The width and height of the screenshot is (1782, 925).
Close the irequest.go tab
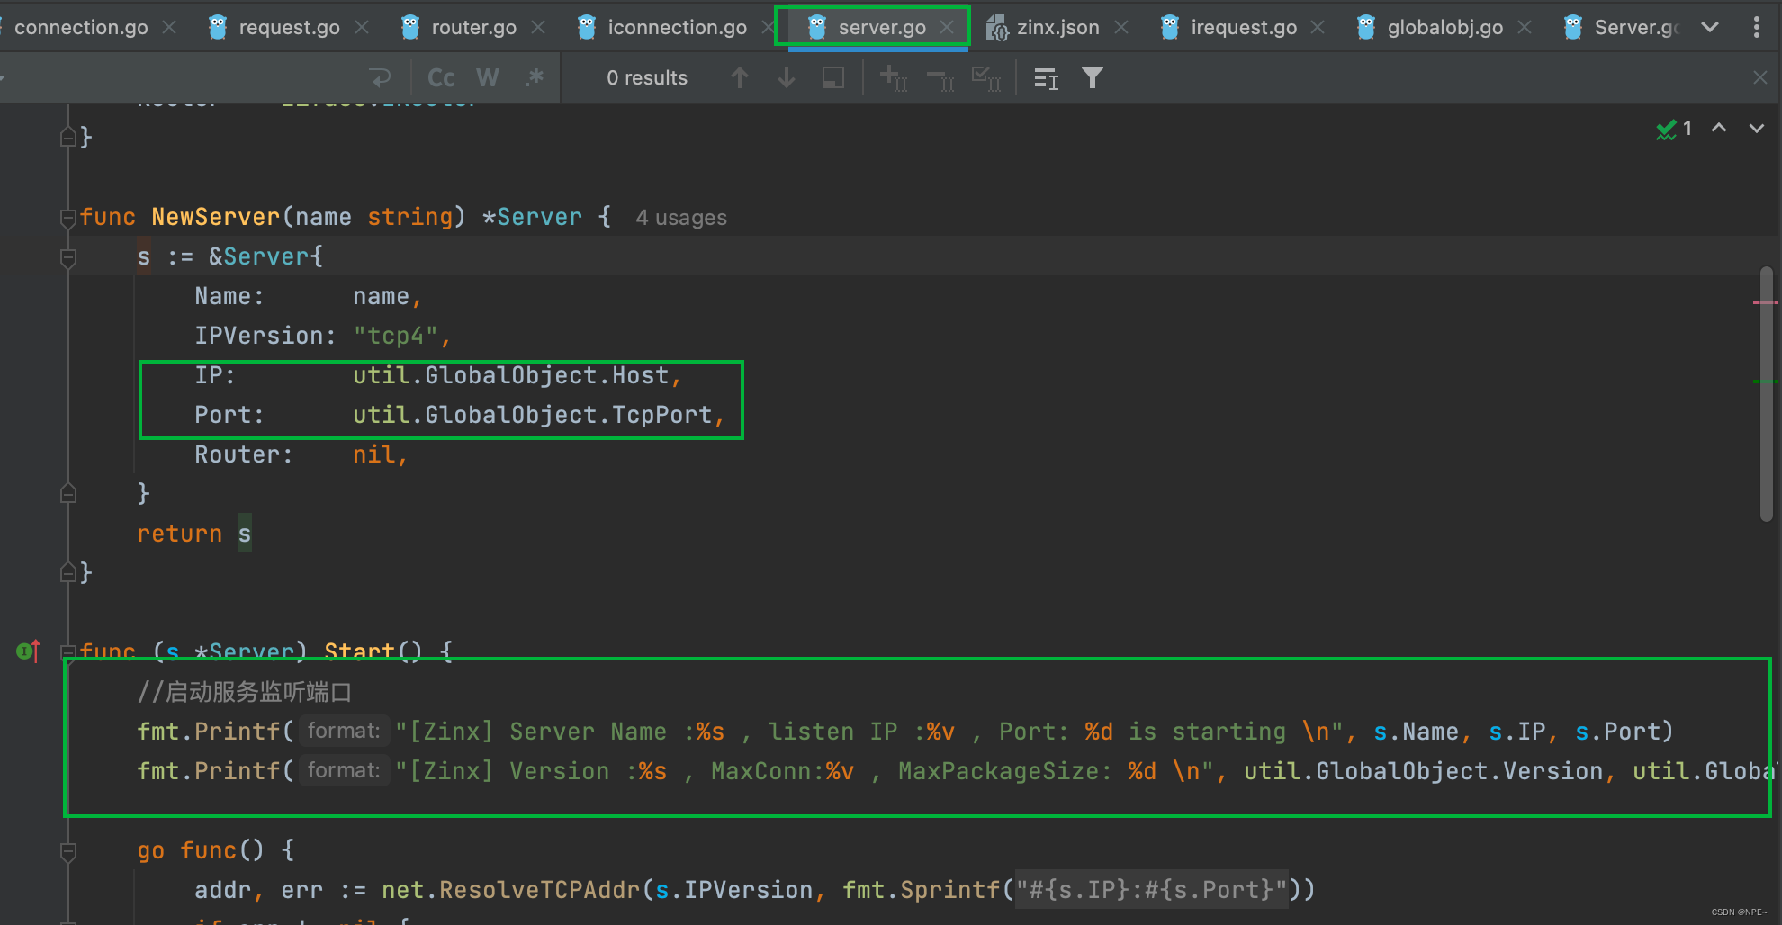pos(1318,27)
